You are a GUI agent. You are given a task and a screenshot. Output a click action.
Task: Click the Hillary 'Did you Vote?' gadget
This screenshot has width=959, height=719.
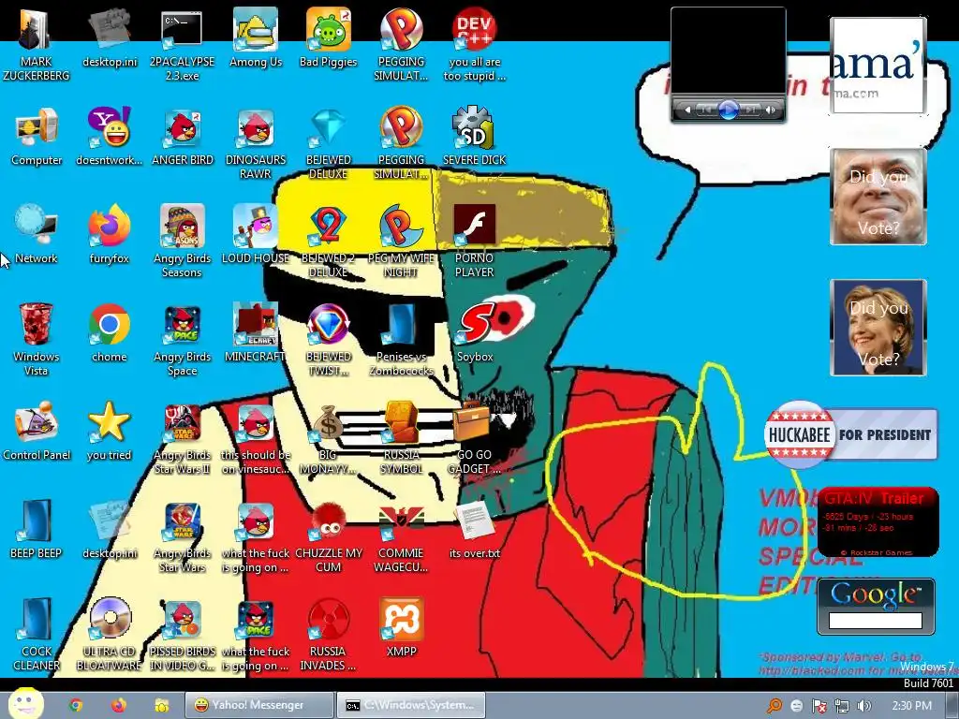click(x=878, y=327)
